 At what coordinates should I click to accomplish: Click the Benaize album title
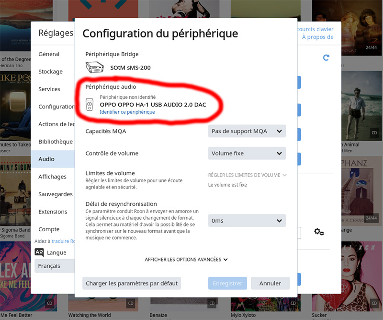[x=158, y=315]
